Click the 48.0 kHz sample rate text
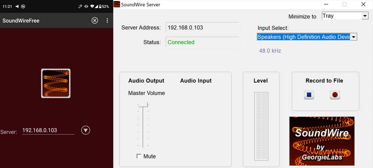 point(270,51)
